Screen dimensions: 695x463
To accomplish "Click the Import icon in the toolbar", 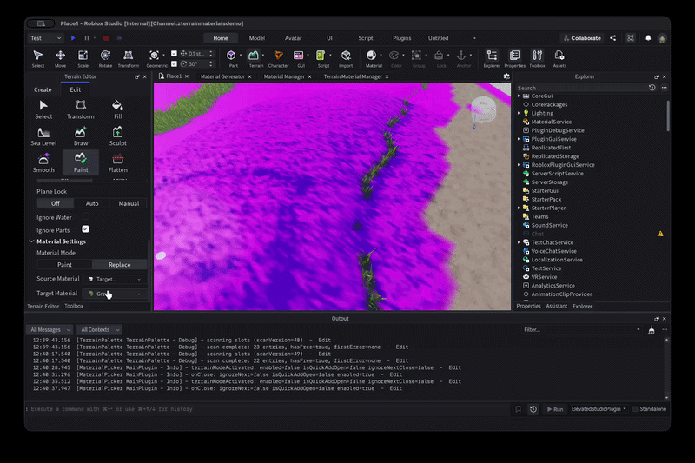I will [346, 58].
